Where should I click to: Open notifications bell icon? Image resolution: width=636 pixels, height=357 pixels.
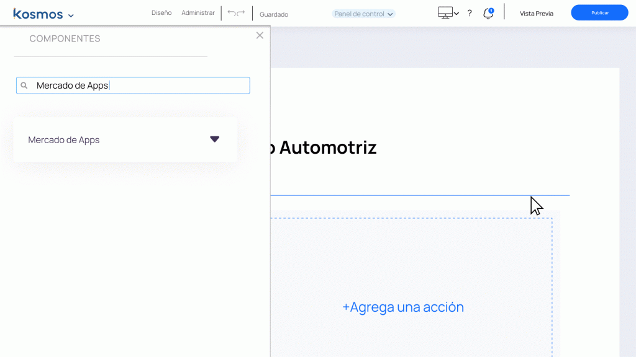(488, 14)
